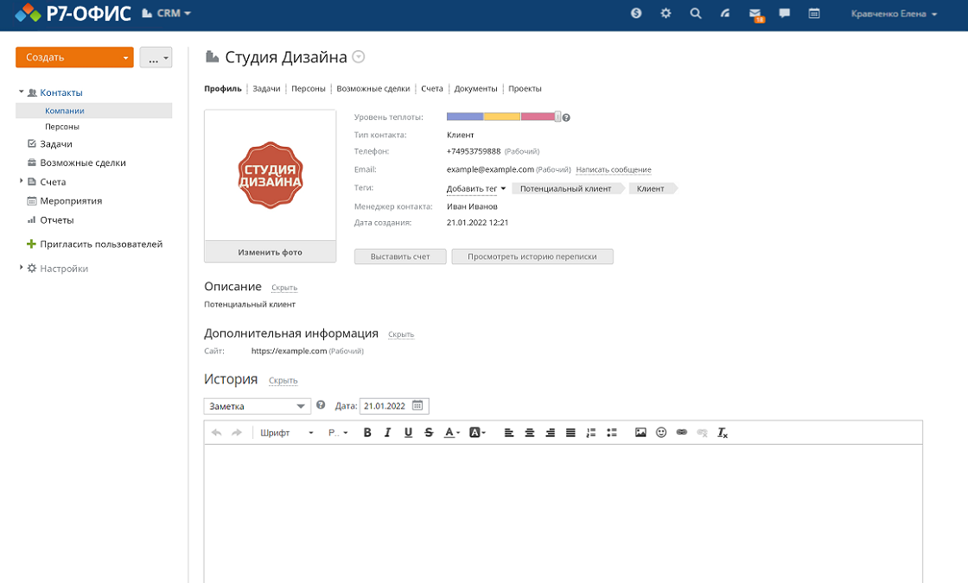Viewport: 968px width, 583px height.
Task: Insert a link in the note editor
Action: (x=682, y=433)
